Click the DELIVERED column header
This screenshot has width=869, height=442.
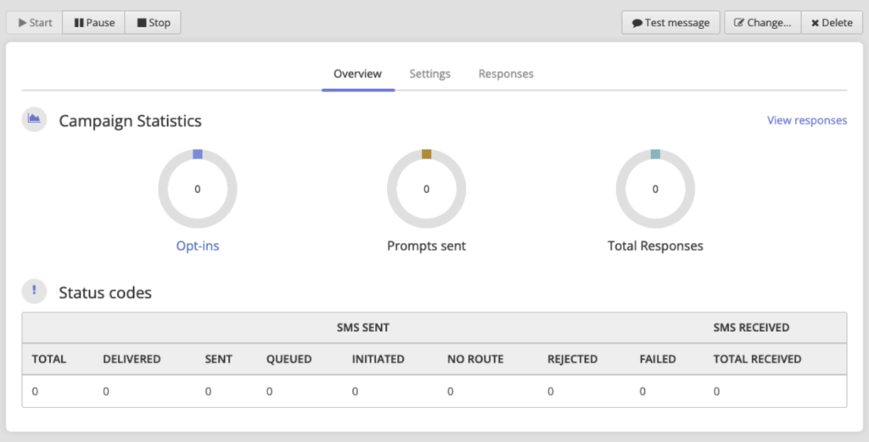point(132,359)
